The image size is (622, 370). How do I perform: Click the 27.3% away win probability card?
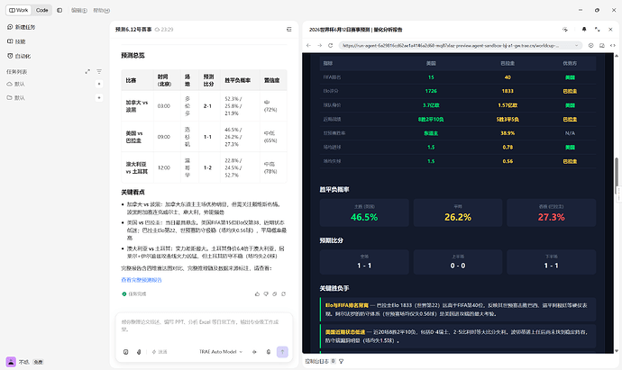(551, 212)
